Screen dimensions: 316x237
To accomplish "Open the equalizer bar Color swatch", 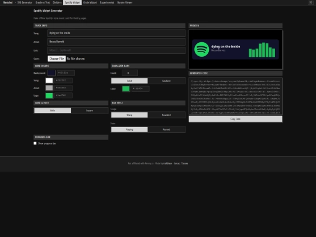I will tap(126, 89).
